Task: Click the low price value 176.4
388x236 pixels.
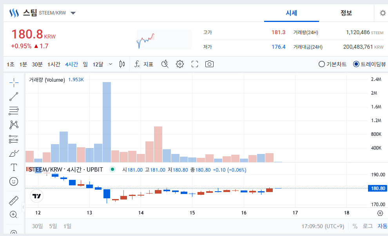Action: 278,47
